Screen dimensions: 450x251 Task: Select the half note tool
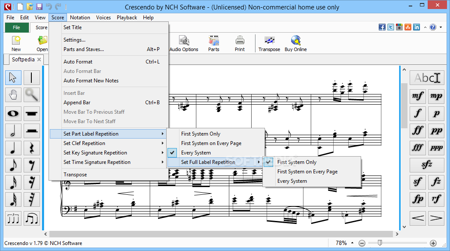click(13, 131)
